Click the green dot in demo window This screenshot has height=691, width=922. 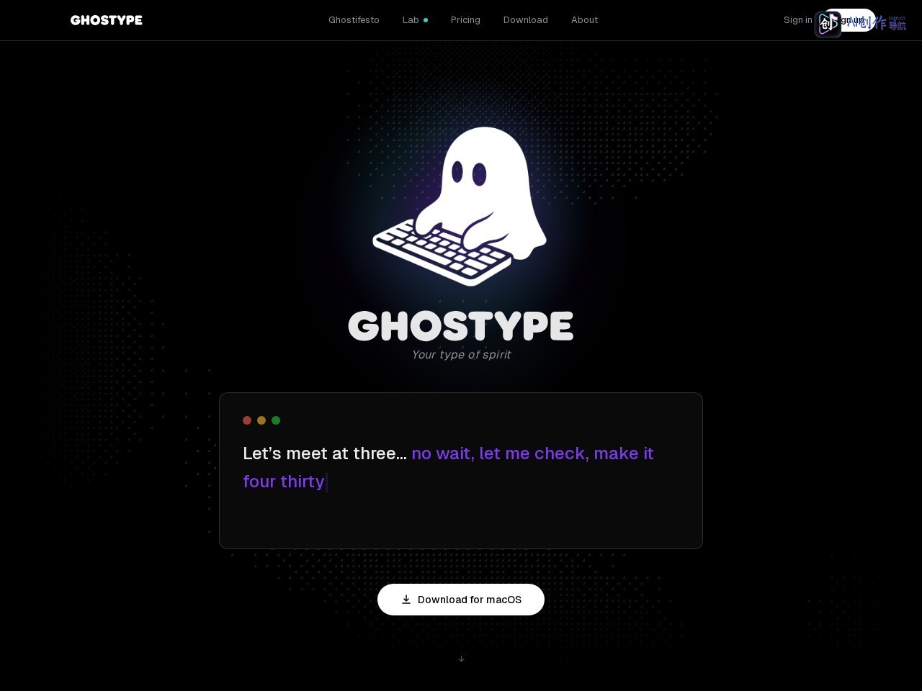click(x=276, y=420)
